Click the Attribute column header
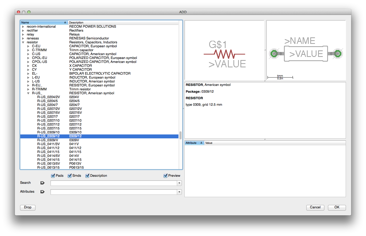 [x=194, y=143]
